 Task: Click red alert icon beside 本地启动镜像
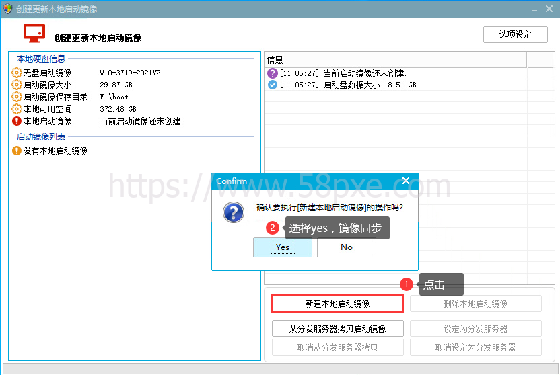click(x=16, y=121)
